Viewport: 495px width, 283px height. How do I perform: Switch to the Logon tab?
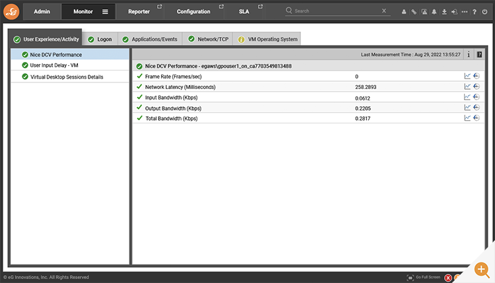click(100, 39)
